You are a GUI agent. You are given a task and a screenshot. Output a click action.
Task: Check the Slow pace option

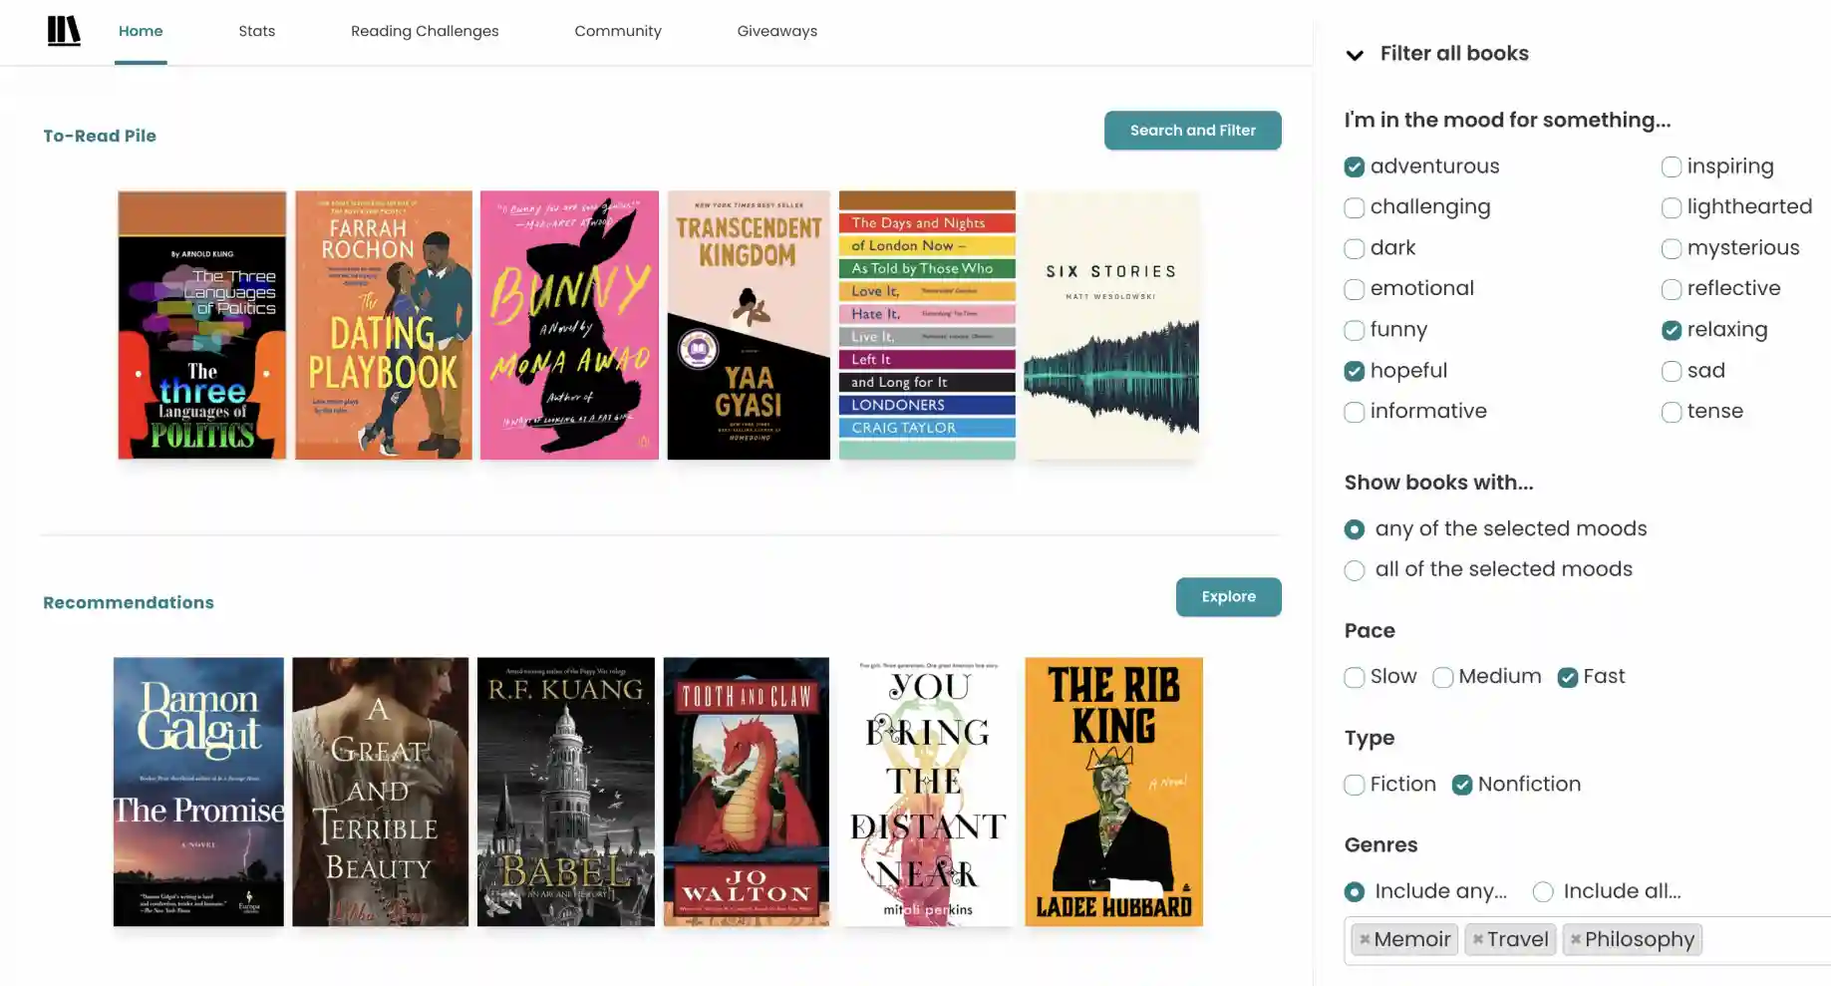[x=1354, y=678]
